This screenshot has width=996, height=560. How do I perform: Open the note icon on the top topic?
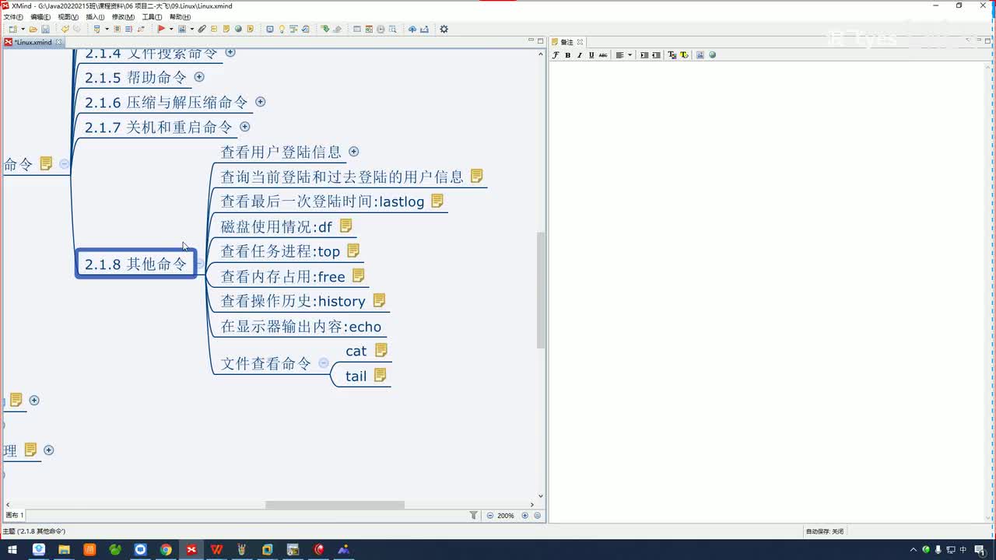pyautogui.click(x=353, y=250)
